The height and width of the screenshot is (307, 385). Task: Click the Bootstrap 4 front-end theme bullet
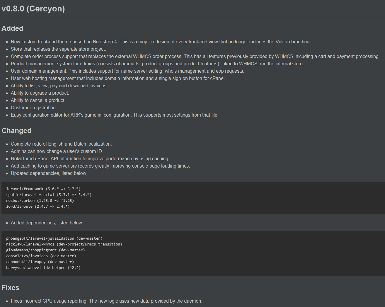160,42
